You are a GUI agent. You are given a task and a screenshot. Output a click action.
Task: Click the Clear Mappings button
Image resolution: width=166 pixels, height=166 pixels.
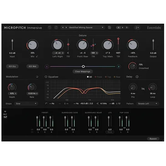(x=83, y=71)
